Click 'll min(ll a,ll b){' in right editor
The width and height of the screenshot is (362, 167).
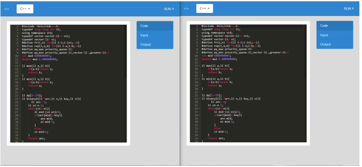(x=215, y=79)
